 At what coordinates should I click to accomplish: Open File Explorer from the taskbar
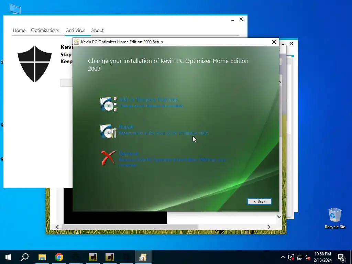click(x=42, y=257)
